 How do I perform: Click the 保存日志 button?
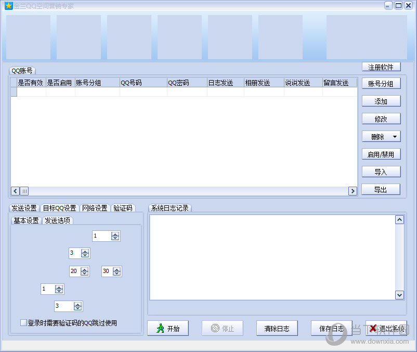tap(332, 328)
